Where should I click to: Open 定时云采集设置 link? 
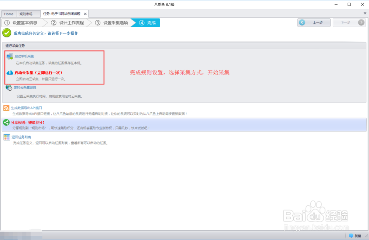(x=25, y=87)
